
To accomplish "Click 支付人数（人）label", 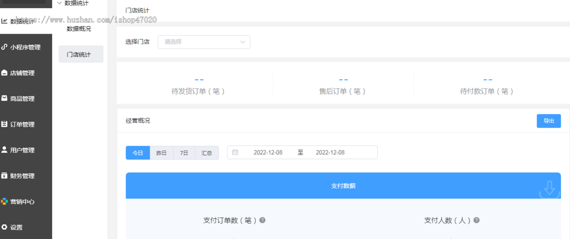I will click(x=447, y=220).
